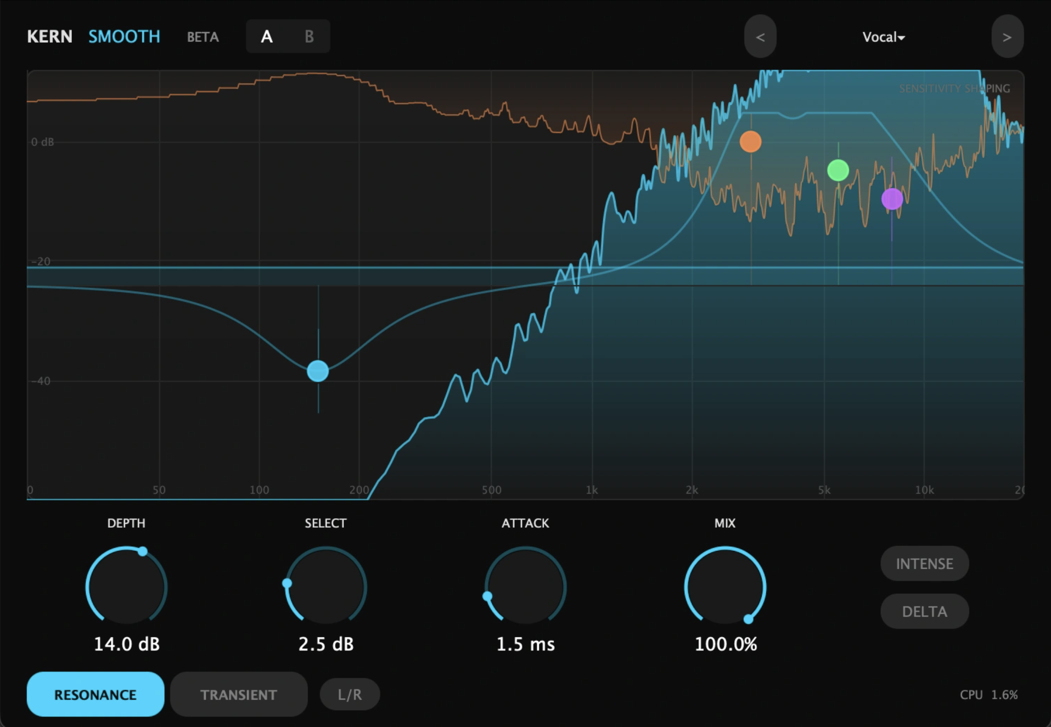
Task: Select the blue low-frequency band node
Action: coord(318,371)
